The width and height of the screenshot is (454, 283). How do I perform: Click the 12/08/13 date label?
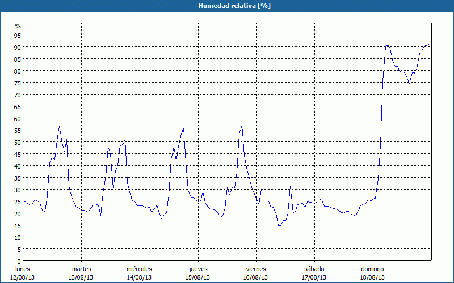coord(23,277)
